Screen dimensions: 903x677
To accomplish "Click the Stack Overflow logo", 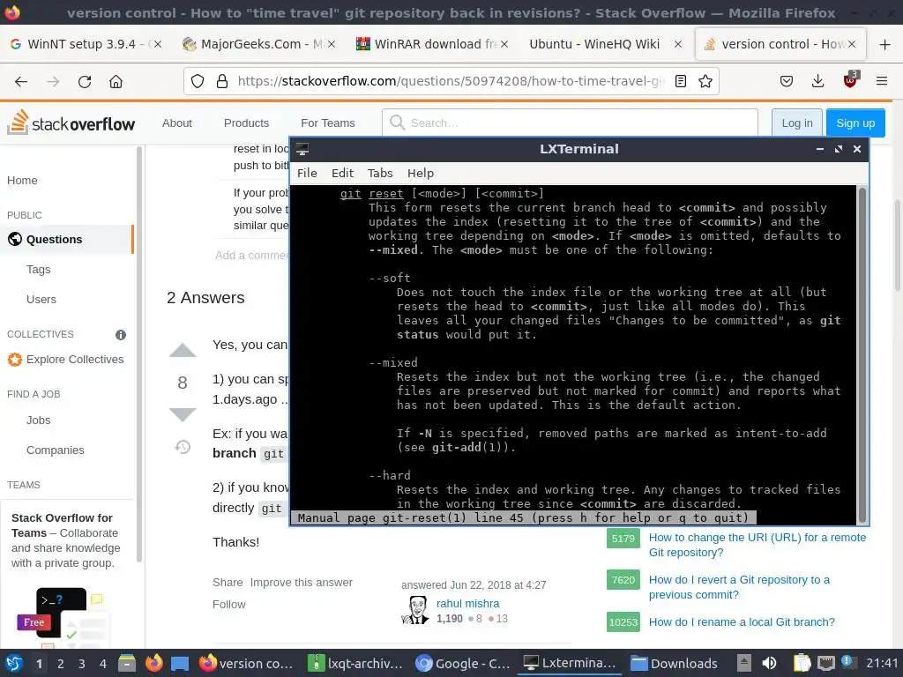I will pos(71,123).
